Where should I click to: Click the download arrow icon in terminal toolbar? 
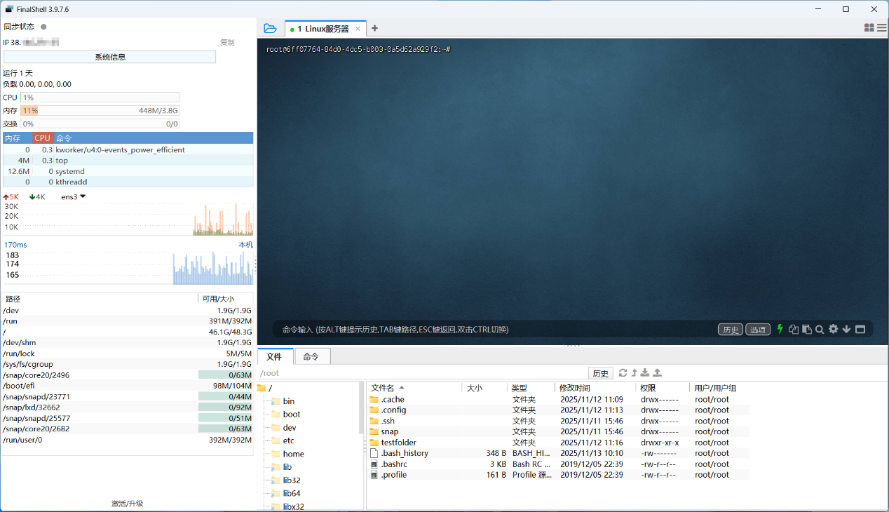846,328
